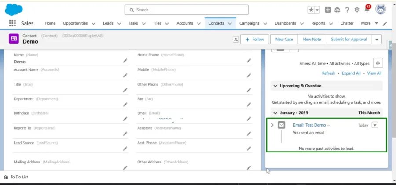The image size is (396, 185).
Task: Open the Help question mark icon
Action: coord(347,10)
